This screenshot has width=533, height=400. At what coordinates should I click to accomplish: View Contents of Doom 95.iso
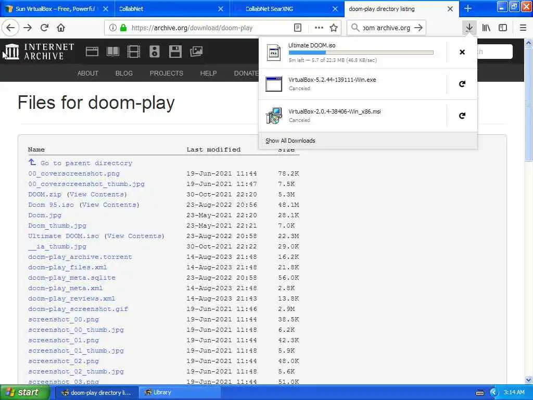pos(109,205)
